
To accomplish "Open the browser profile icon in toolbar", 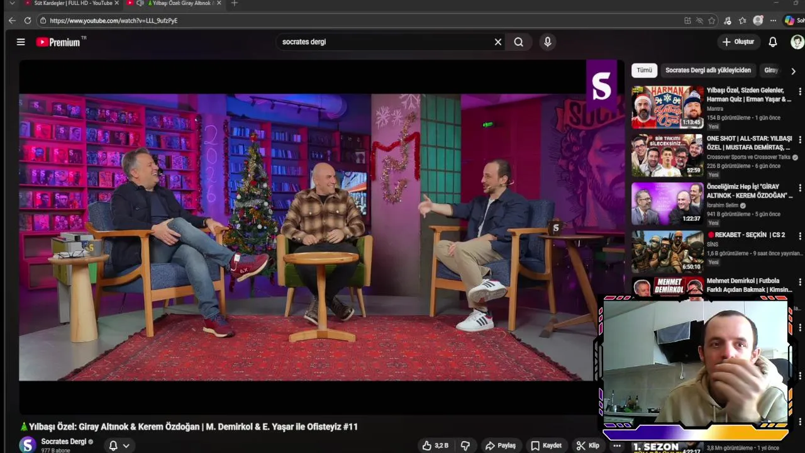I will coord(758,21).
